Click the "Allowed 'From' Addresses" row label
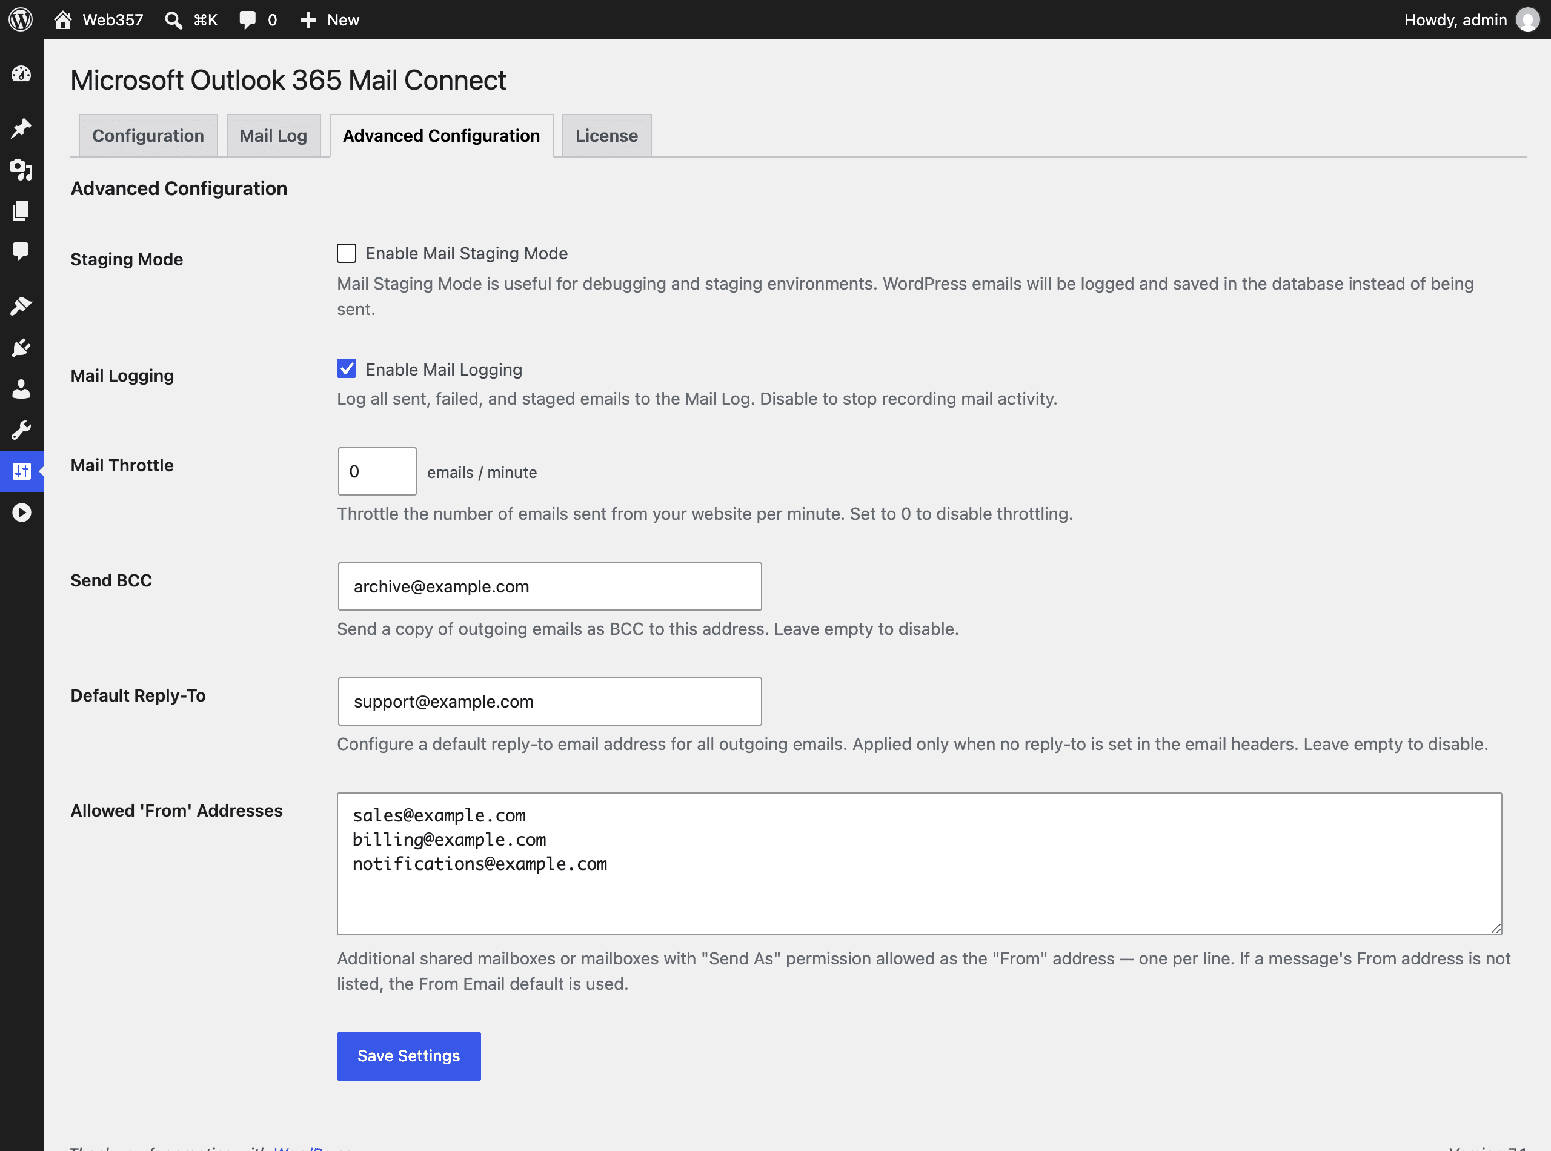 177,811
